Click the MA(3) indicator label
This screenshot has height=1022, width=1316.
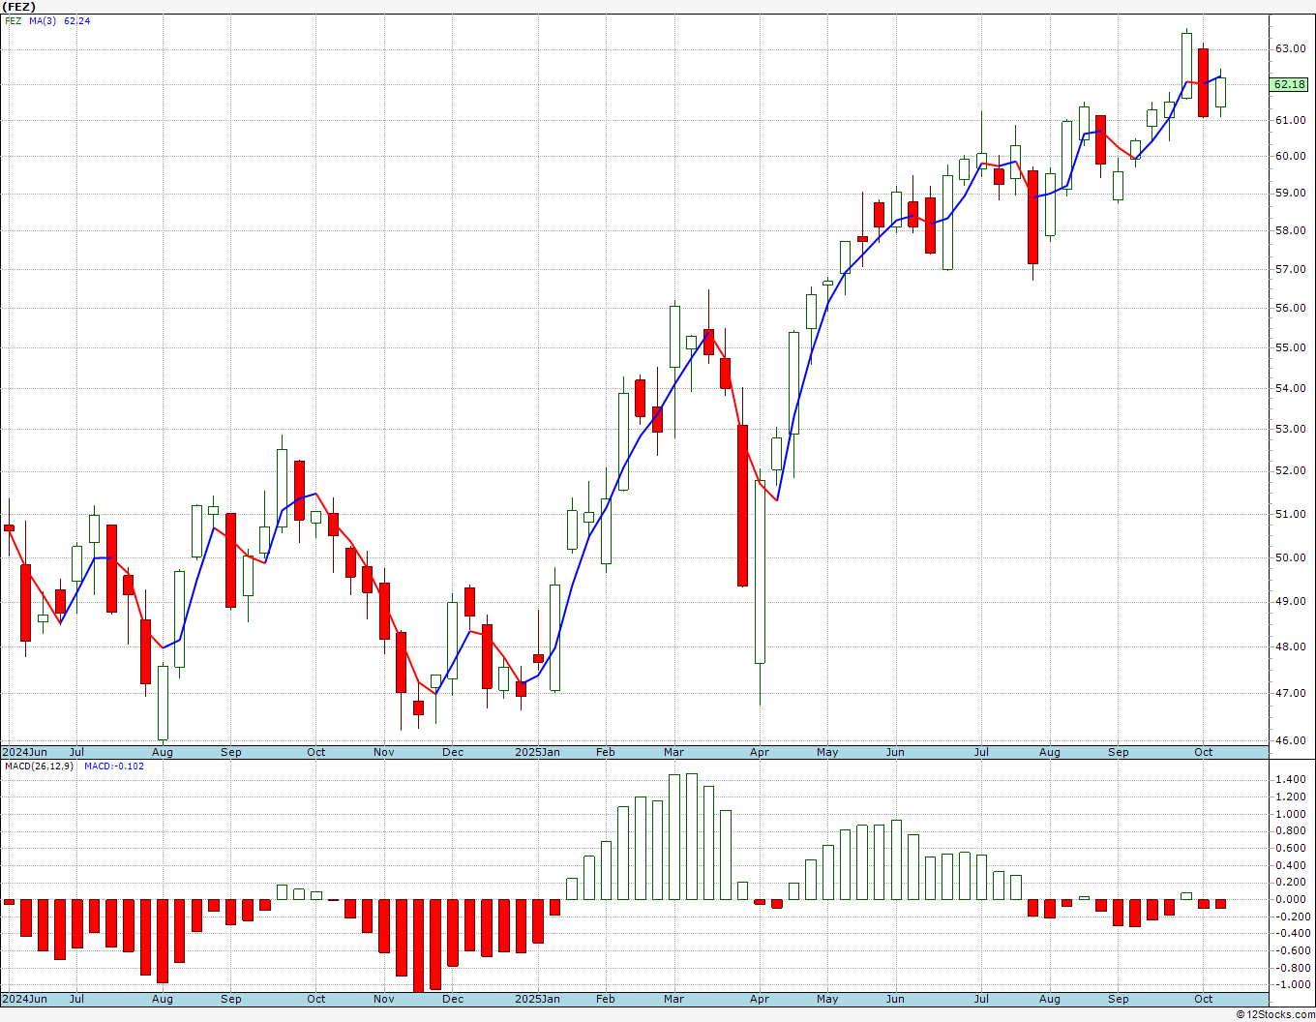pyautogui.click(x=44, y=20)
